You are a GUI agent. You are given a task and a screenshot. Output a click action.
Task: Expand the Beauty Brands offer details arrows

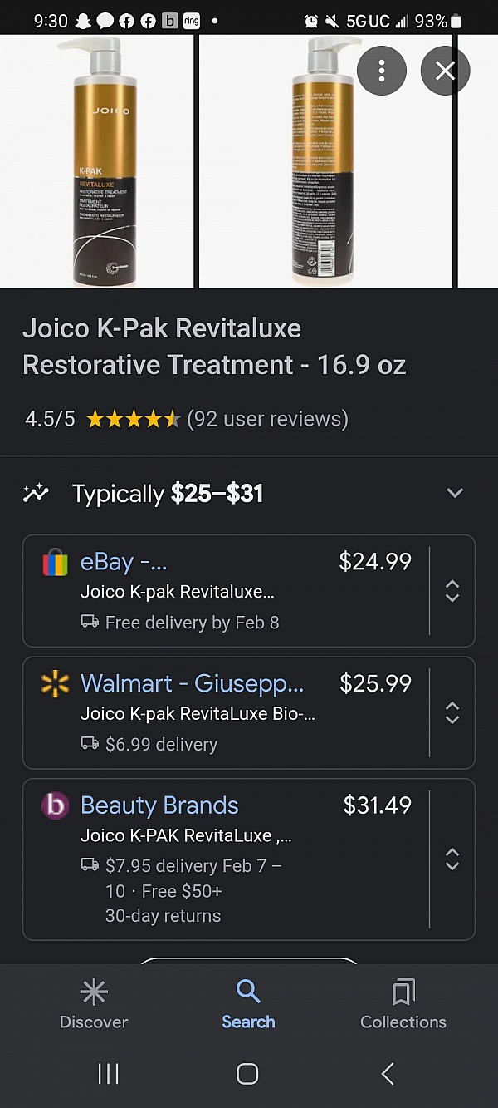(x=452, y=859)
